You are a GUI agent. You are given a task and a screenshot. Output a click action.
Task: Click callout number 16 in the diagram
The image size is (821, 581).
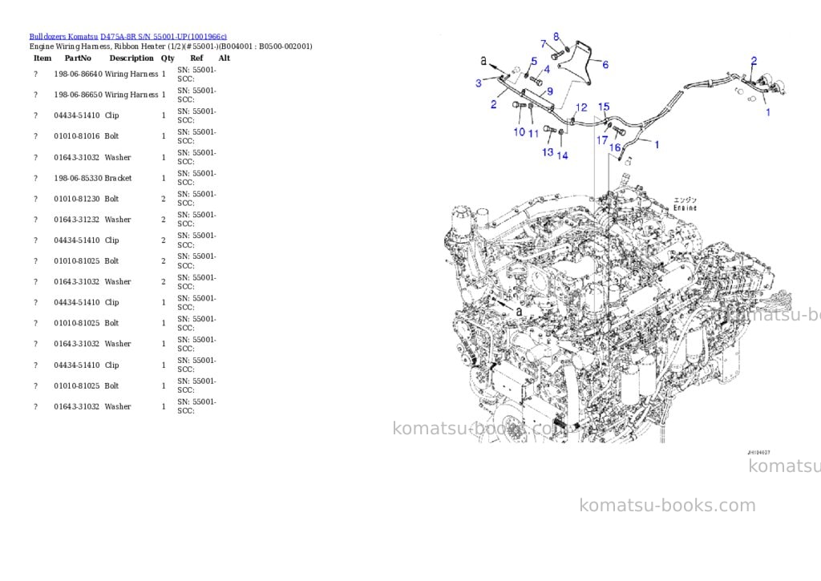[615, 147]
